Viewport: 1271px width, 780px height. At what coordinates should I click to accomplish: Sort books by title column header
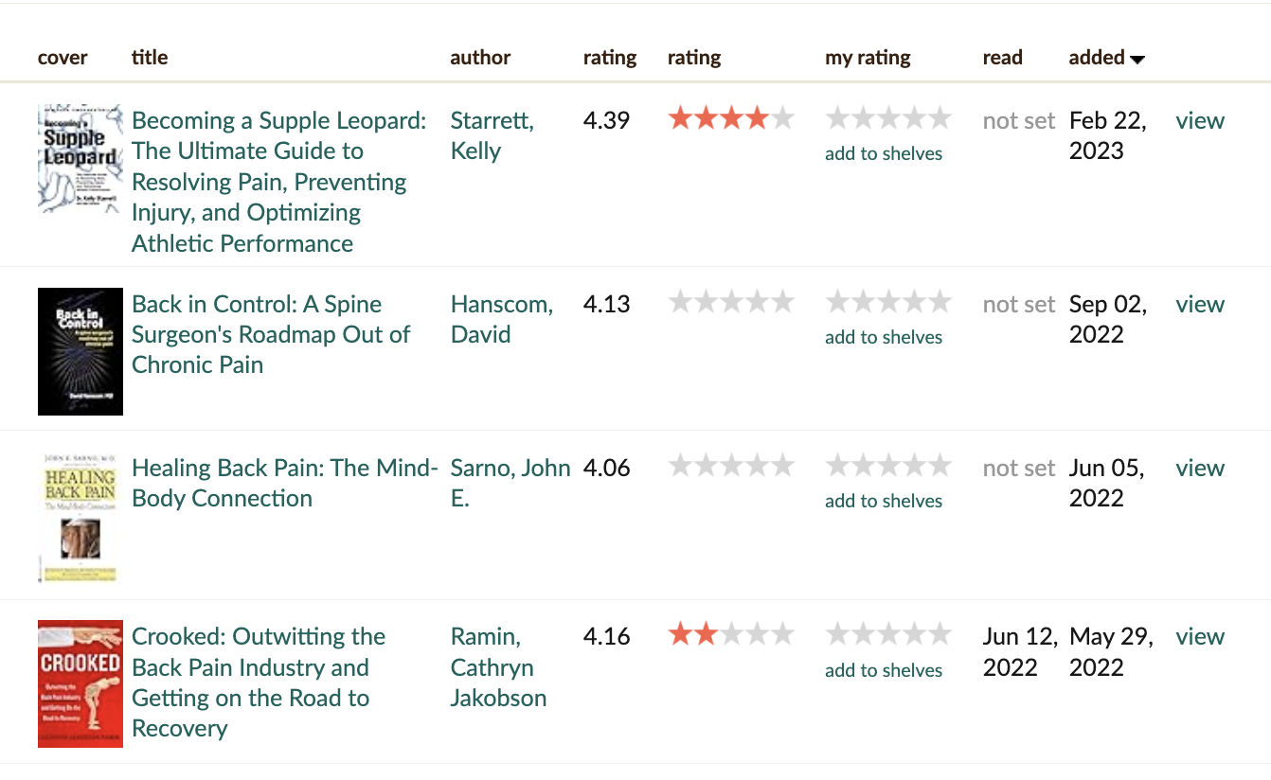(150, 58)
